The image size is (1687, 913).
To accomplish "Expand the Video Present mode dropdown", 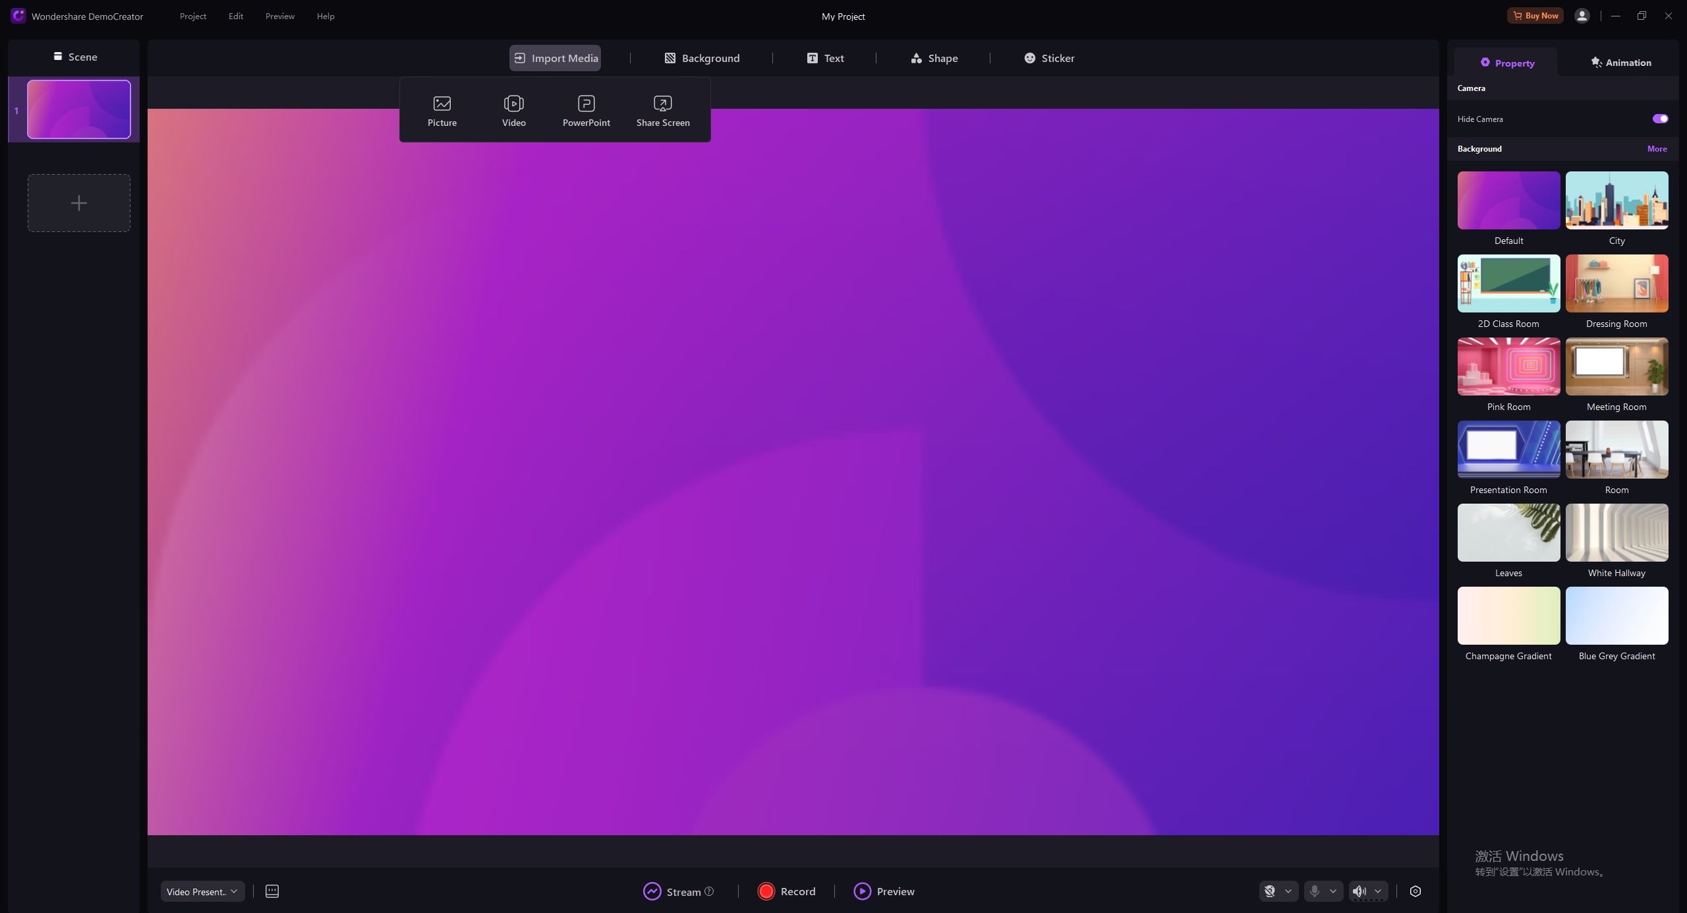I will coord(202,891).
